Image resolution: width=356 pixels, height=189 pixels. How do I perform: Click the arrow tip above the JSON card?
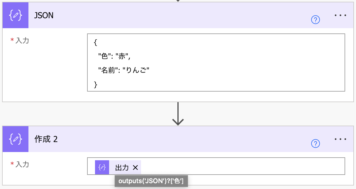[178, 1]
